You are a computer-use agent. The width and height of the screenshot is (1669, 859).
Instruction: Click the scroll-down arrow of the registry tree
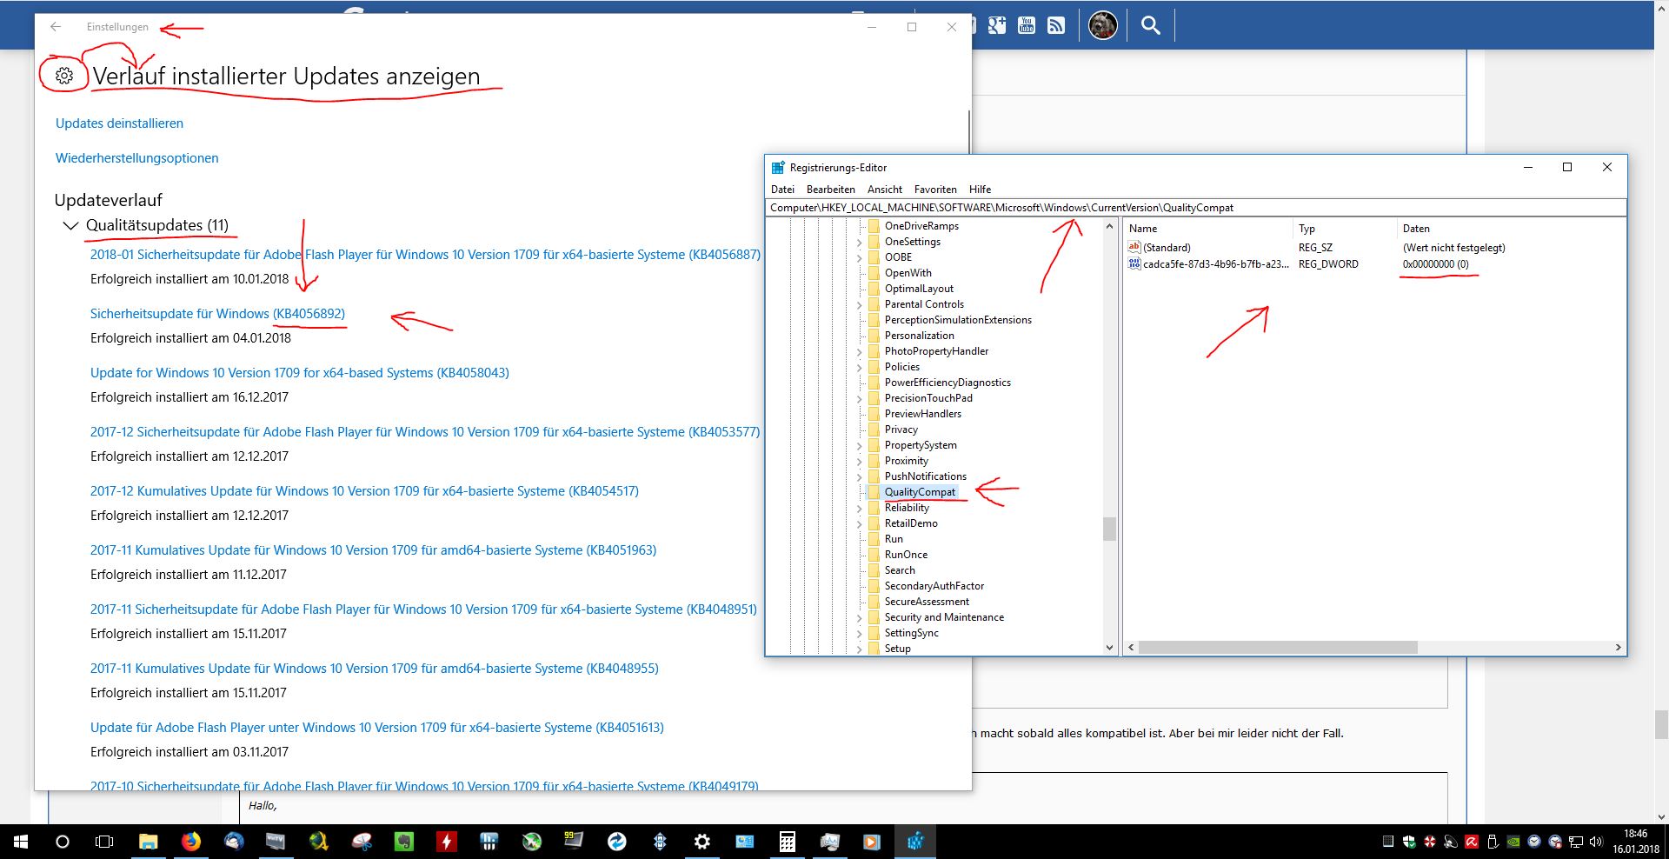(x=1109, y=648)
